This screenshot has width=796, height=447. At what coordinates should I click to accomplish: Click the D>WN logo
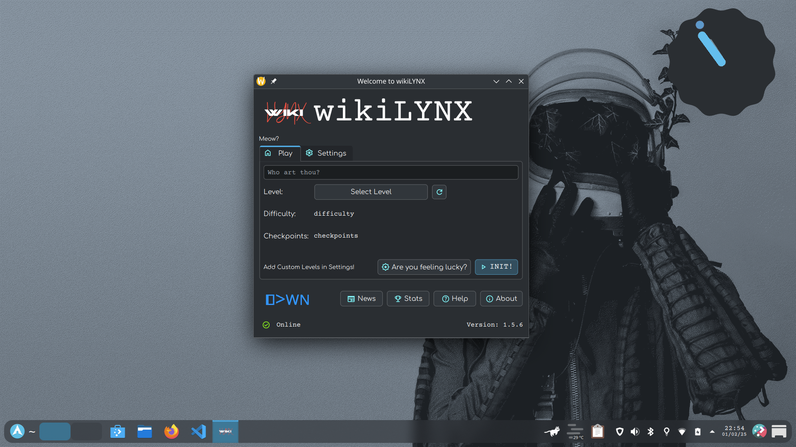coord(287,299)
